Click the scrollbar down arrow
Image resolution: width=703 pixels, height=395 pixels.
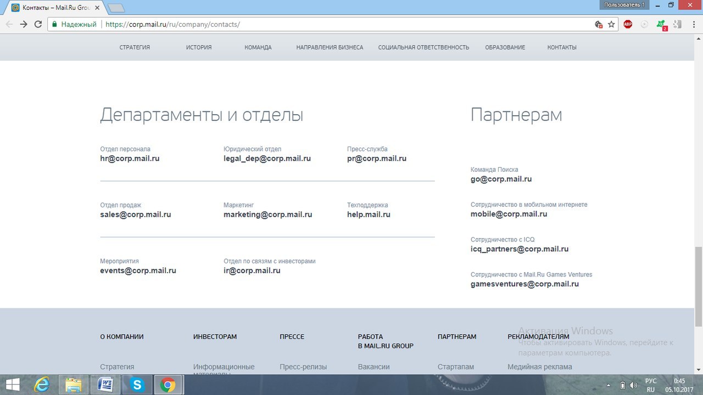coord(698,370)
